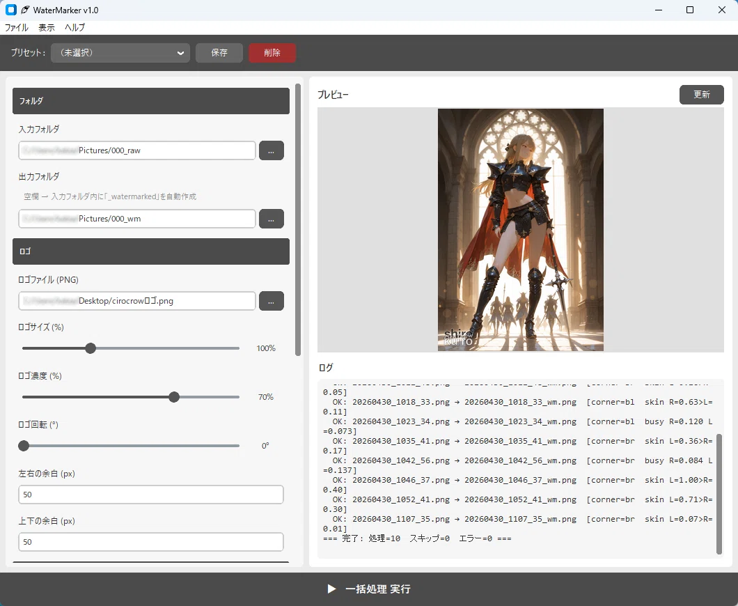The width and height of the screenshot is (738, 606).
Task: Browse for the output folder (出力フォルダ)
Action: tap(271, 219)
